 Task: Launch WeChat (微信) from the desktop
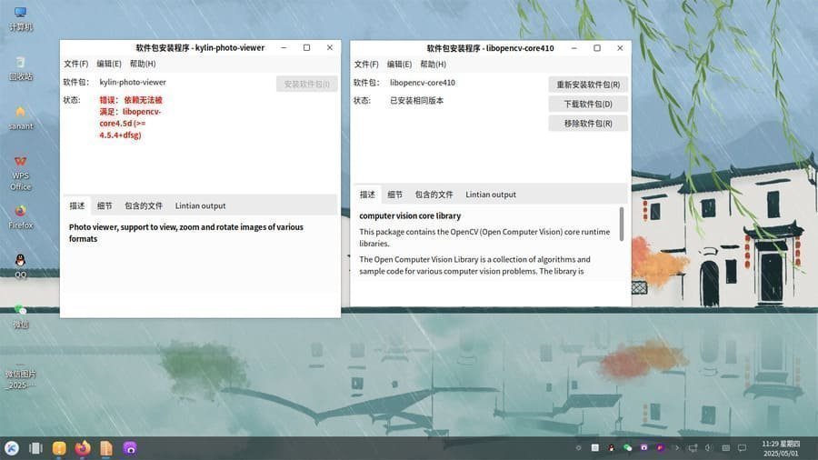(x=20, y=316)
